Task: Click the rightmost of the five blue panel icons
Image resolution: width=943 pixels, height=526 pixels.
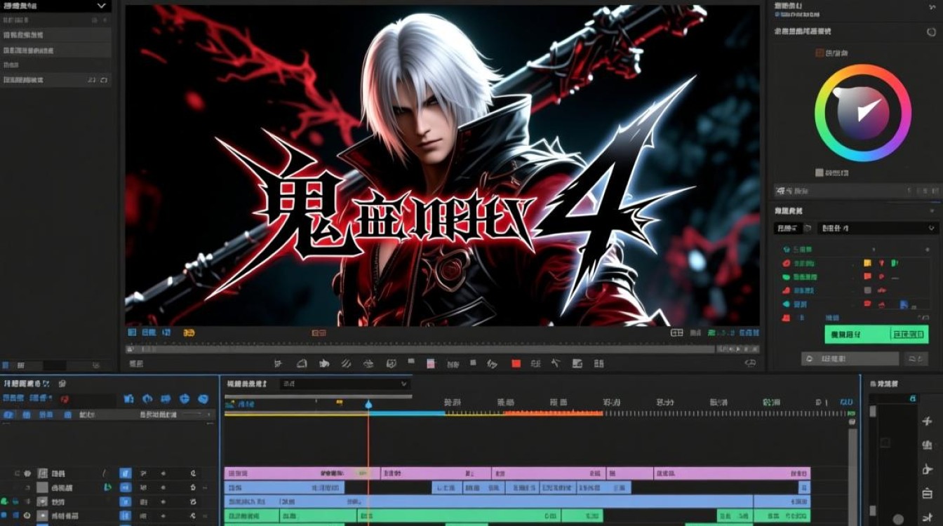Action: (x=203, y=399)
